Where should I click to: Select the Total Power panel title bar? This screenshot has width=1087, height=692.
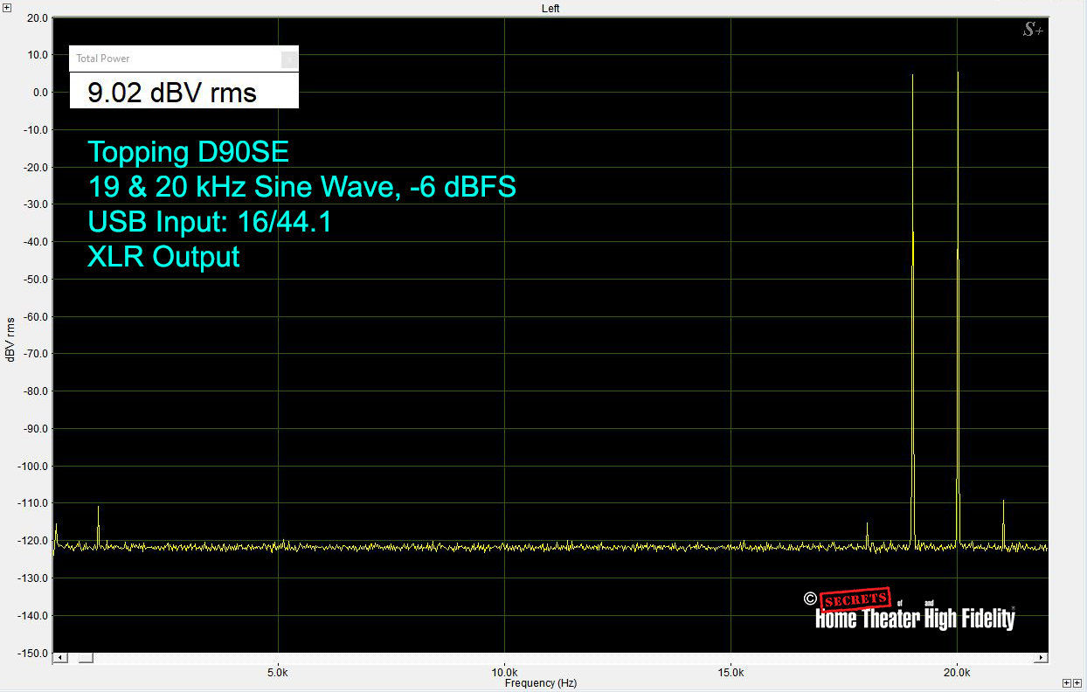(x=175, y=59)
